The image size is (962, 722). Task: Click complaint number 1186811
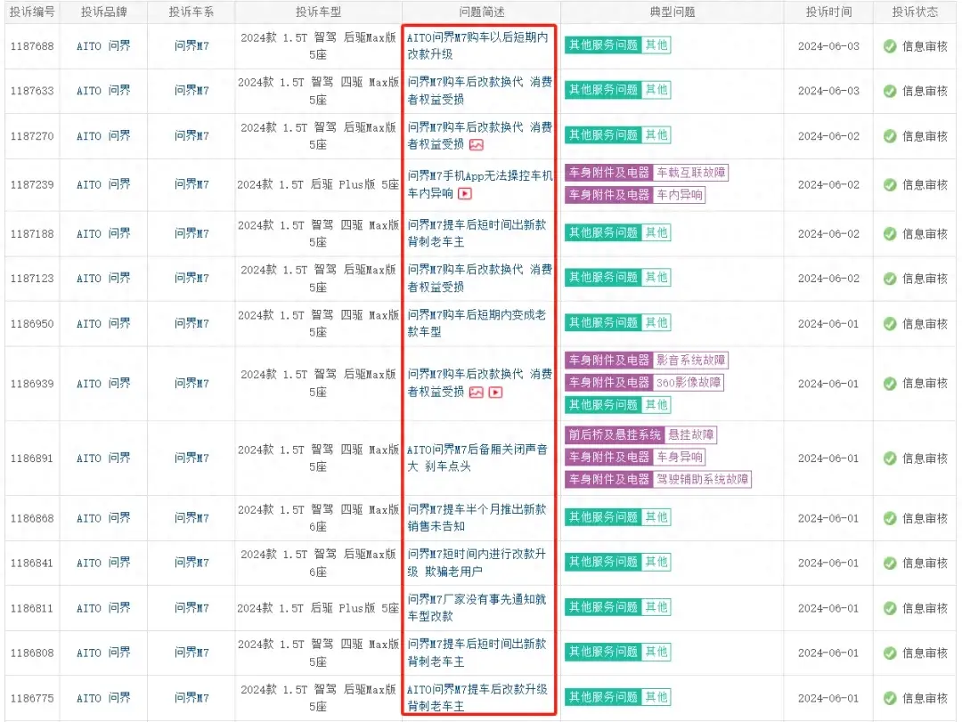(x=32, y=608)
